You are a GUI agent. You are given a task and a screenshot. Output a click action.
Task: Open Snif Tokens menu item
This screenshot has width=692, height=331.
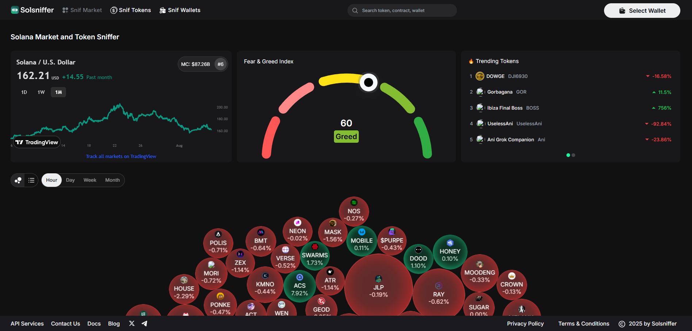click(x=131, y=10)
